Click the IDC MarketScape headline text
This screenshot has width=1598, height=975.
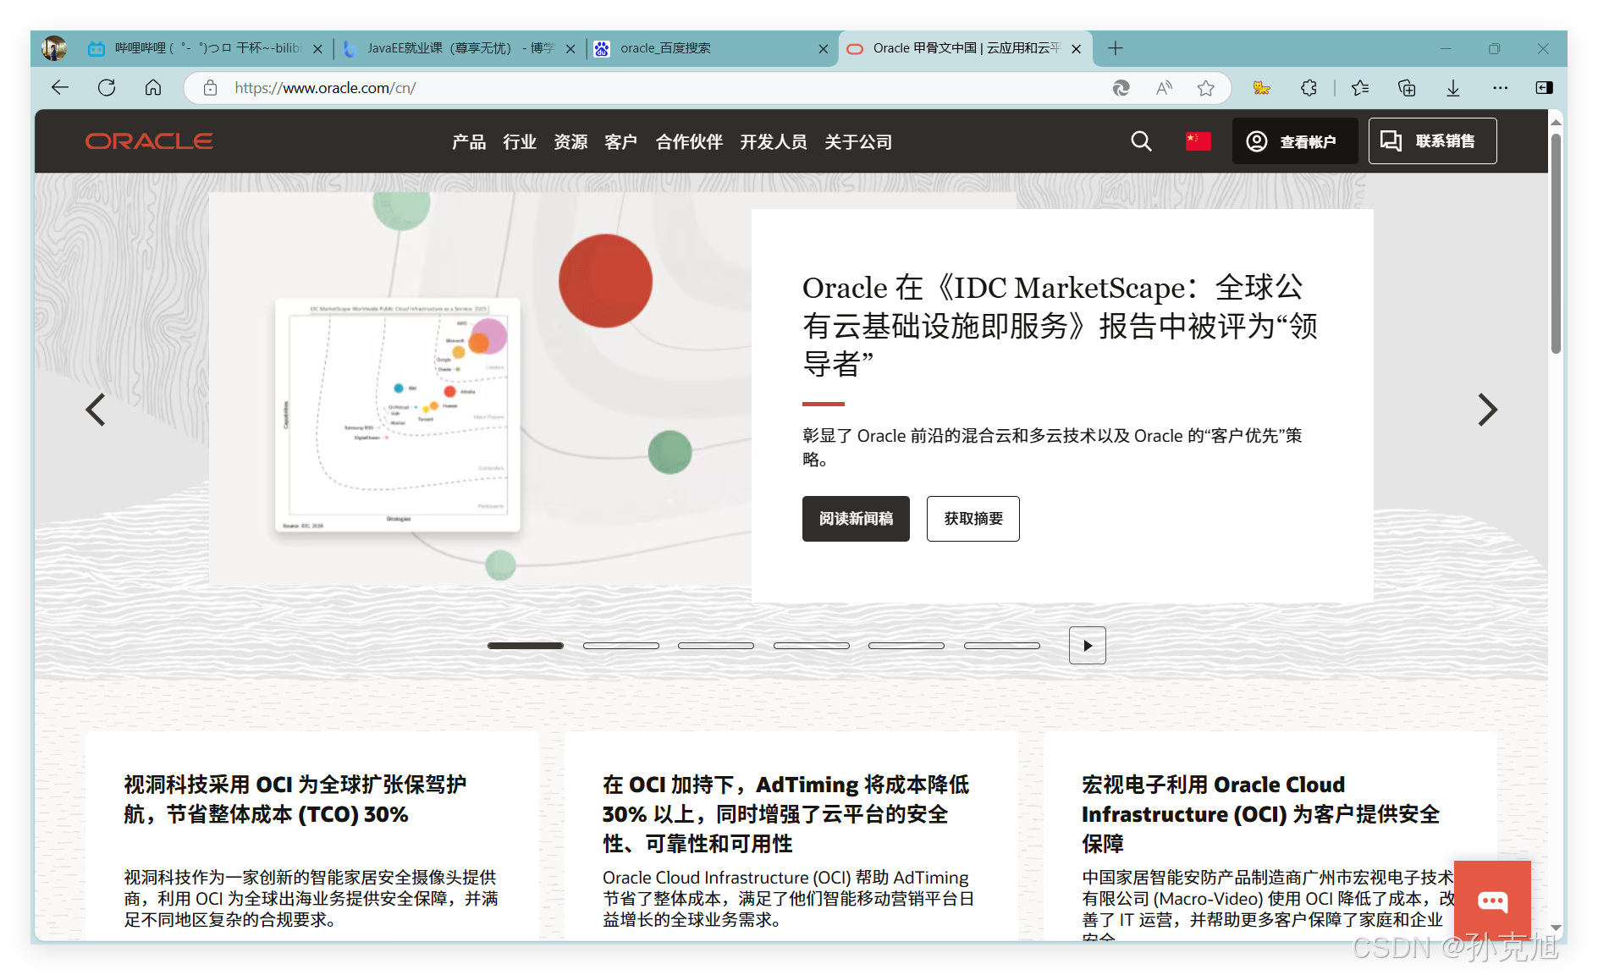tap(1060, 326)
